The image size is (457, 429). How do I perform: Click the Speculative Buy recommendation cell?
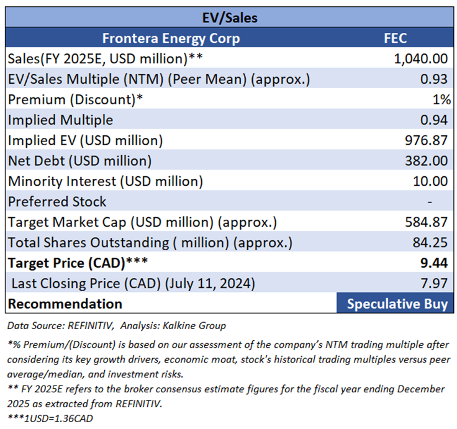pyautogui.click(x=395, y=303)
